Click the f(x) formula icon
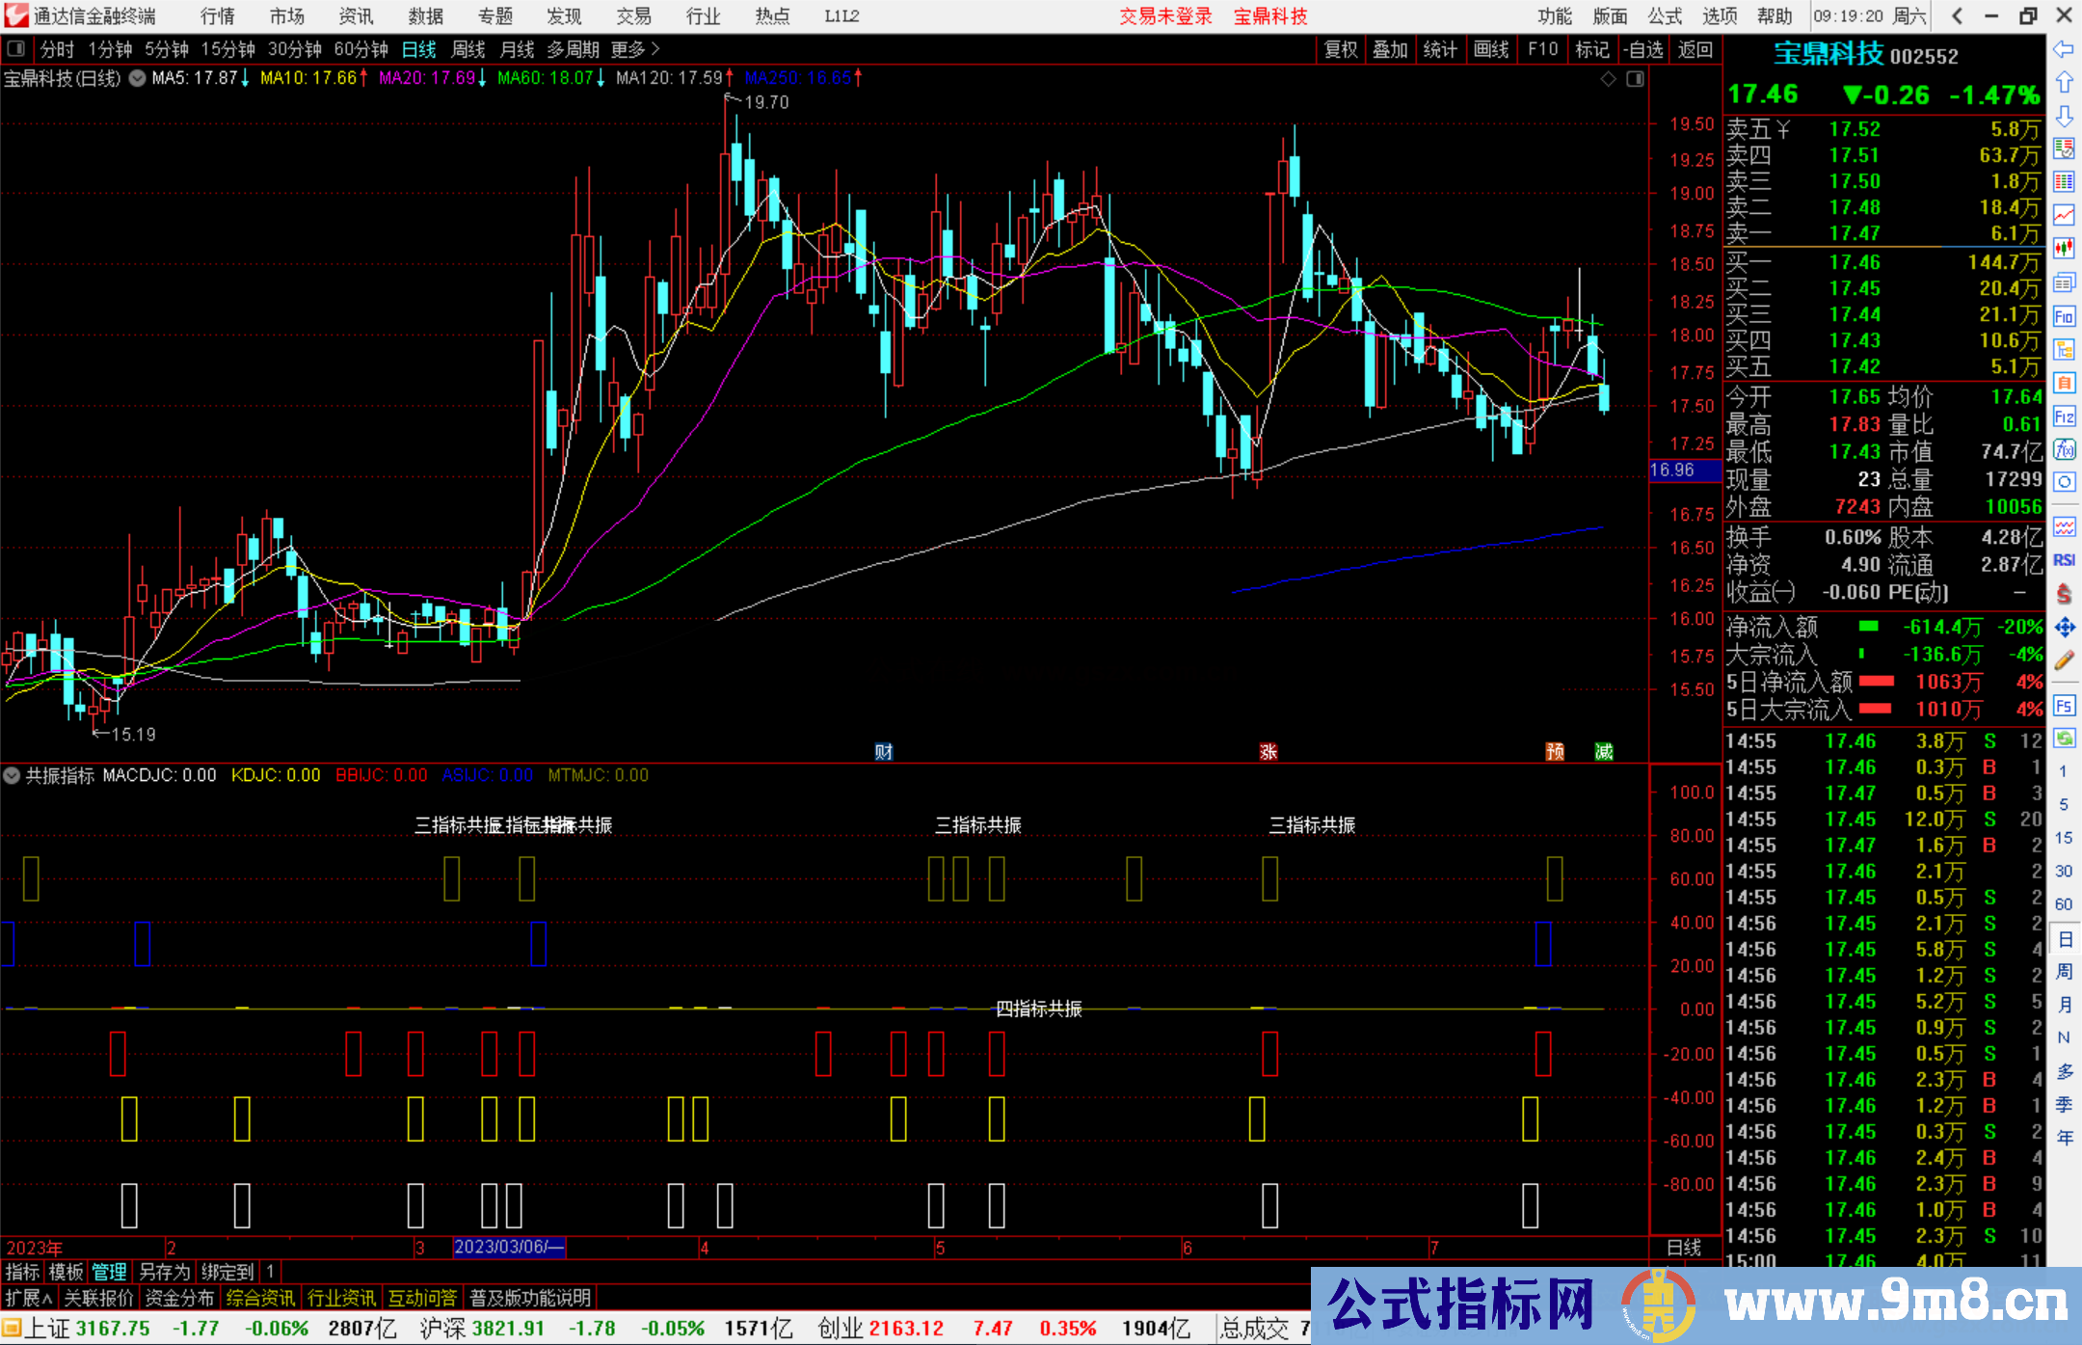 (x=2064, y=449)
